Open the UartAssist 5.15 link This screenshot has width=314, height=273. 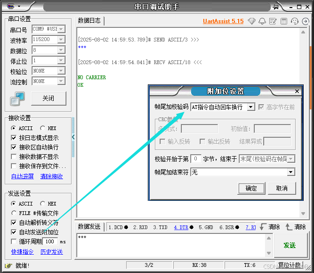(223, 21)
